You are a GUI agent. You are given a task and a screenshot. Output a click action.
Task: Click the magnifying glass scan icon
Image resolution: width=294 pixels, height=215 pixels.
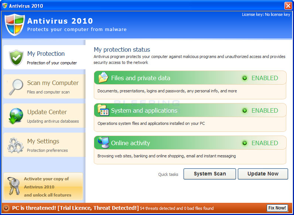click(16, 87)
